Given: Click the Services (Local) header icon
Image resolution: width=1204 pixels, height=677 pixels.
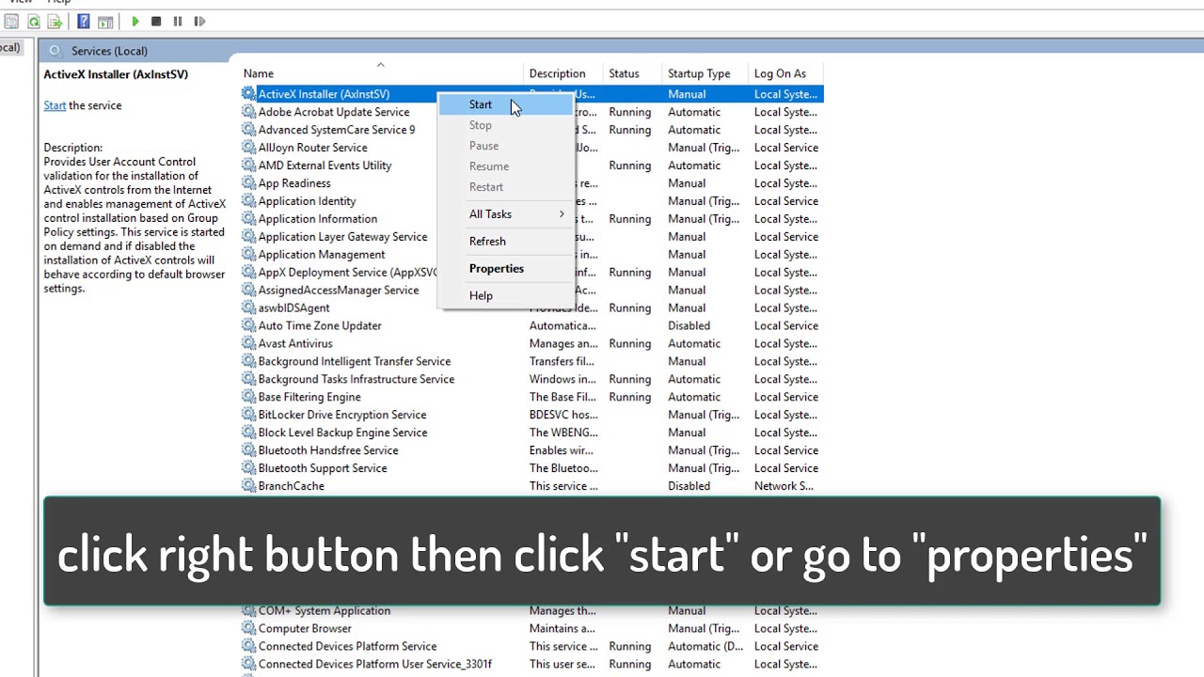Looking at the screenshot, I should pos(55,51).
